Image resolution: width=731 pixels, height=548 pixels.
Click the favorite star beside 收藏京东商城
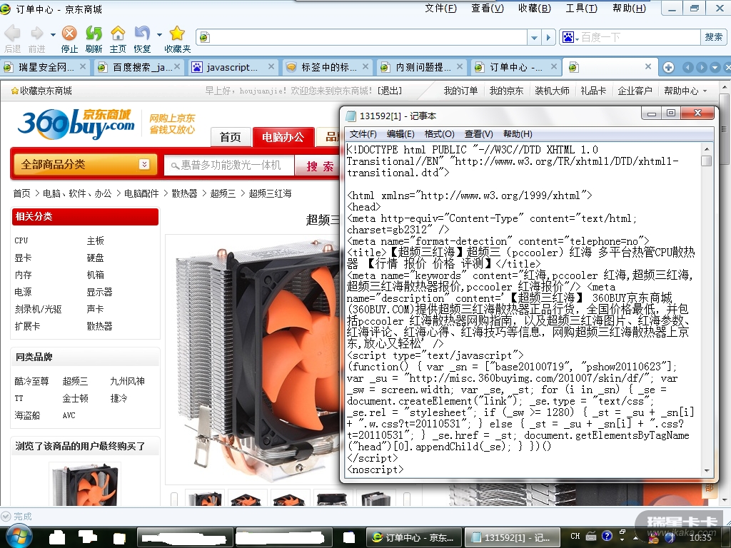[x=14, y=91]
